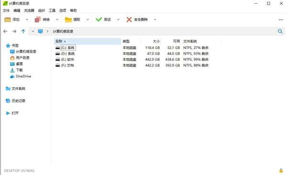Click free space value 32.1 GB

pos(174,48)
